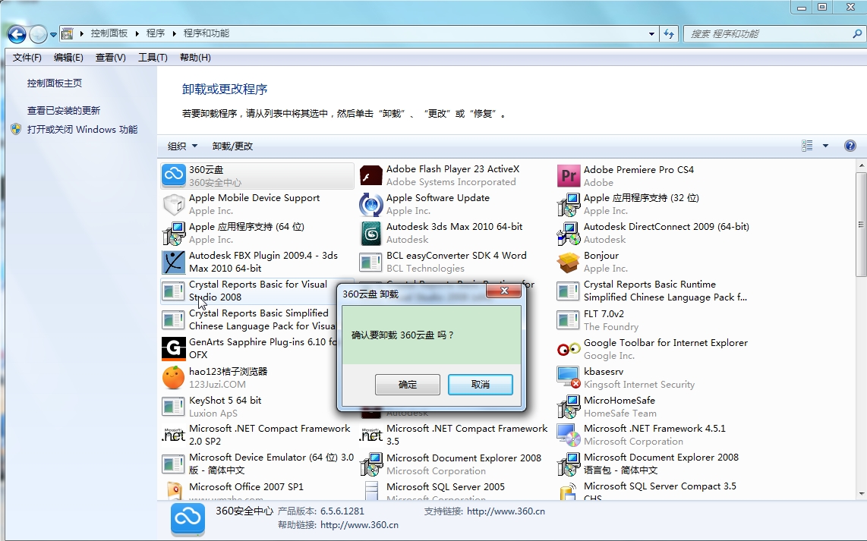Click 确定 to confirm uninstall
This screenshot has height=541, width=867.
[x=408, y=385]
